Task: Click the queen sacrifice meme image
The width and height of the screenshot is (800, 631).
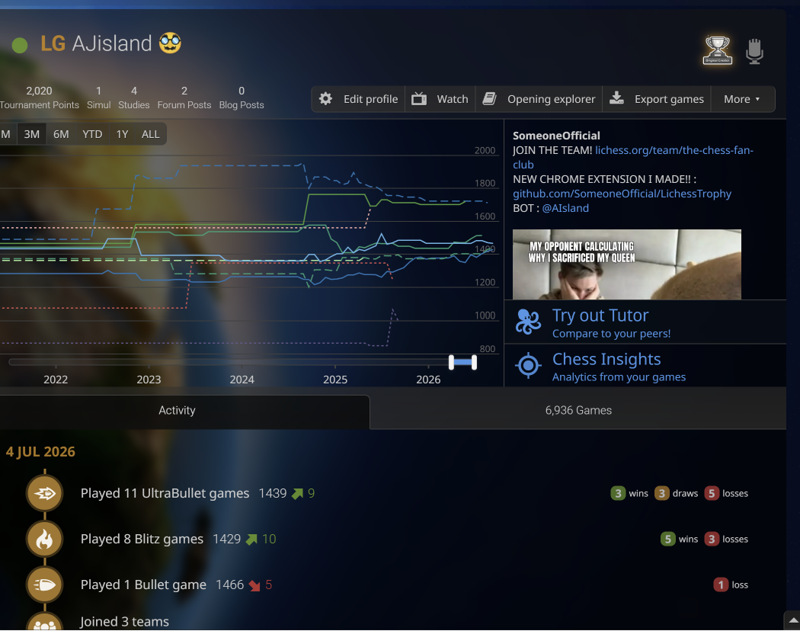Action: [x=626, y=264]
